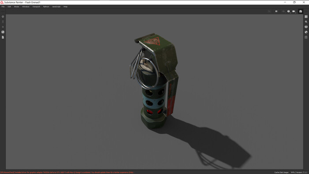Open the File menu
This screenshot has width=309, height=174.
tap(3, 7)
